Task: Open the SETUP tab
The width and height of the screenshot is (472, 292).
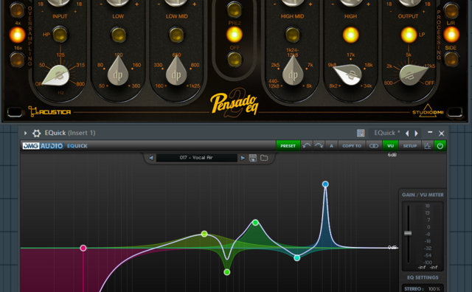Action: [410, 146]
